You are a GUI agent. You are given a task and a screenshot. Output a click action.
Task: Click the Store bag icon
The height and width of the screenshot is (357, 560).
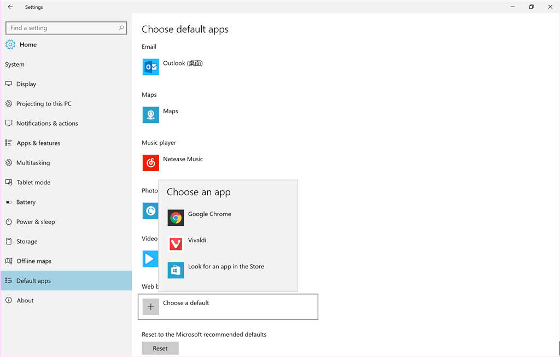[176, 270]
